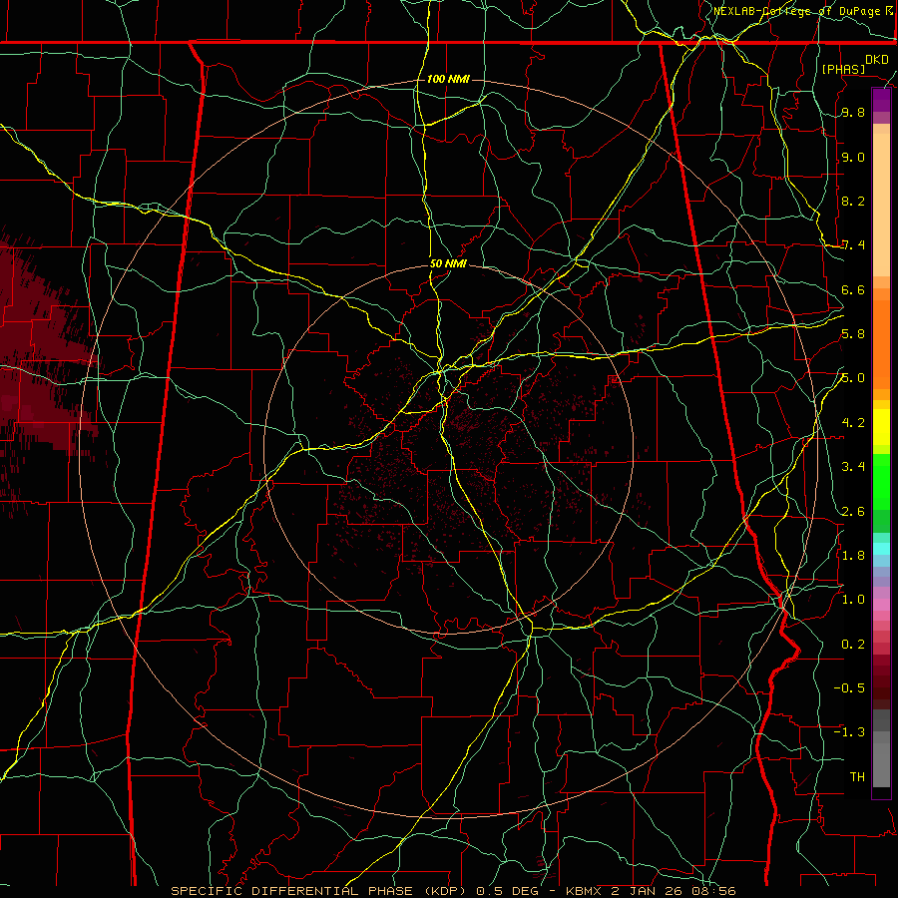Click the 9.8 value on the color scale
Viewport: 898px width, 898px height.
pos(853,113)
